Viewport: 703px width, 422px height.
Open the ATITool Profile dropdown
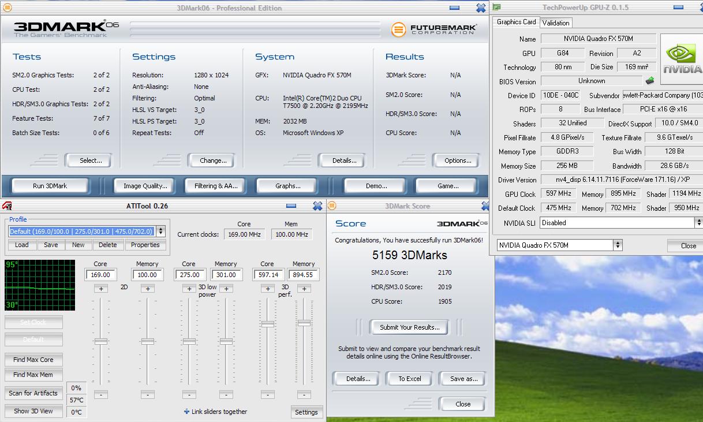[160, 231]
